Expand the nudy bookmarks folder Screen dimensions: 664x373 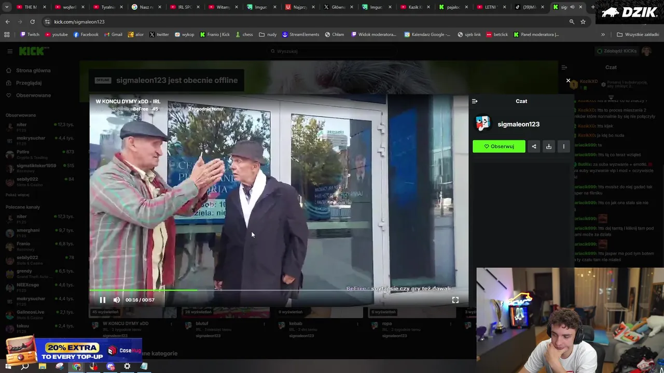[268, 35]
